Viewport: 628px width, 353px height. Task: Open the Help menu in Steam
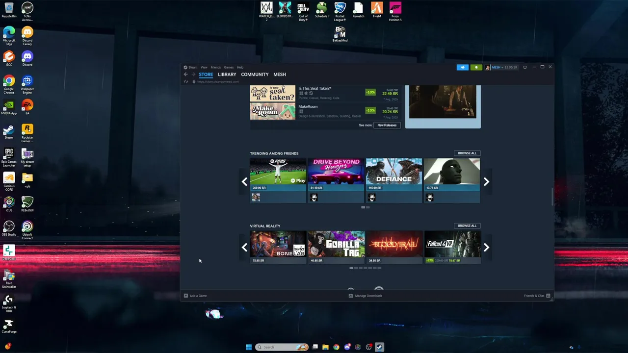point(240,67)
